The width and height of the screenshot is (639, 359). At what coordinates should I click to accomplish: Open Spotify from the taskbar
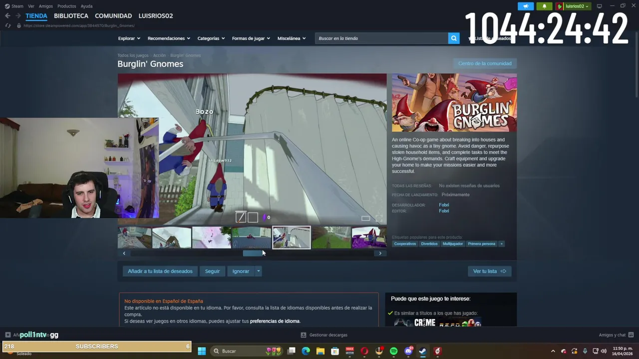pyautogui.click(x=393, y=351)
